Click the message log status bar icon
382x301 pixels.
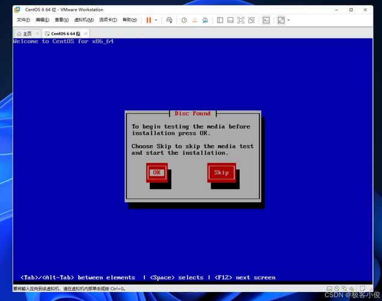(x=363, y=288)
